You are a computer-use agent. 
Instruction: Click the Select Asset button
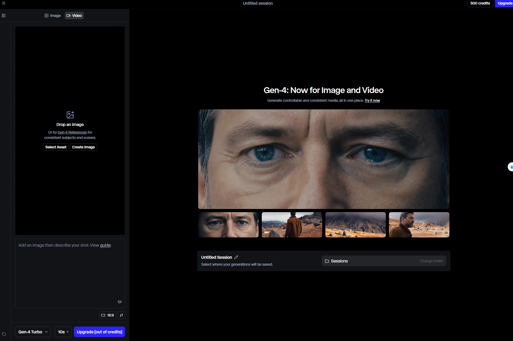(x=56, y=147)
